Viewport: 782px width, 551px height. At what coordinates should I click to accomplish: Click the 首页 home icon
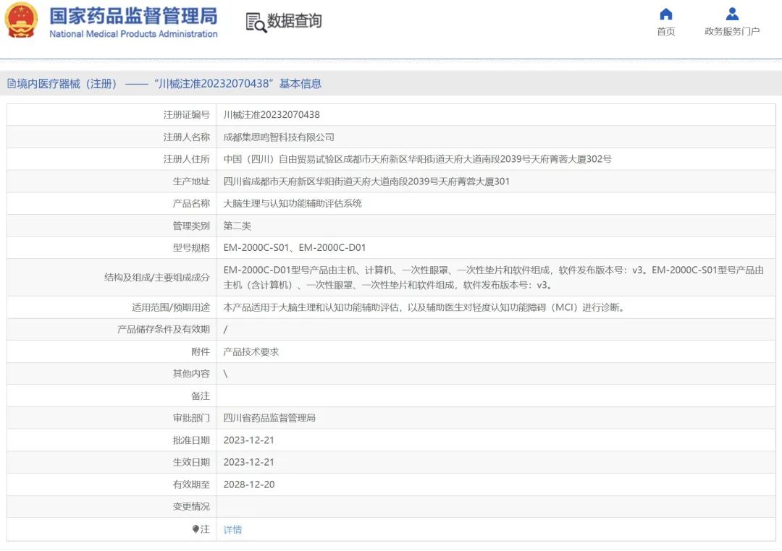coord(665,14)
